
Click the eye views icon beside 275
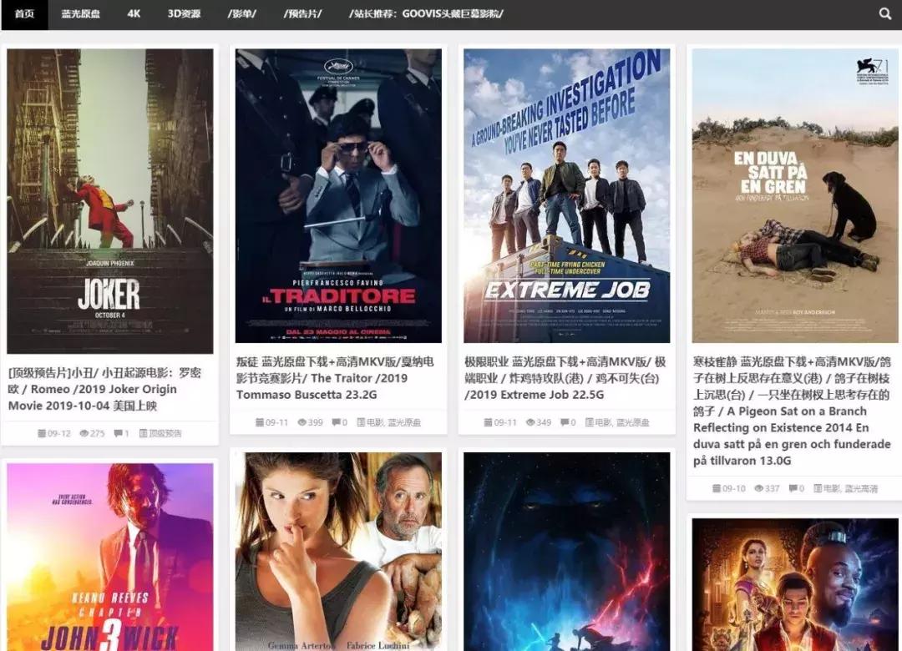click(84, 433)
